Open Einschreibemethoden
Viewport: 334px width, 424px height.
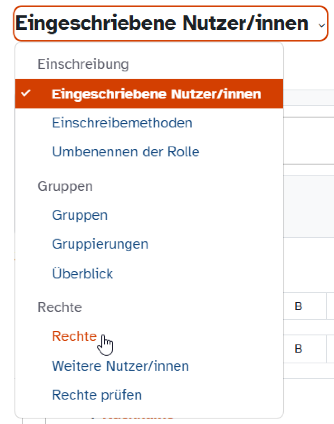[122, 123]
